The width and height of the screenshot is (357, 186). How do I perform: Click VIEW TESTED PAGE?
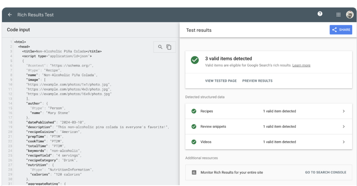[x=221, y=81]
